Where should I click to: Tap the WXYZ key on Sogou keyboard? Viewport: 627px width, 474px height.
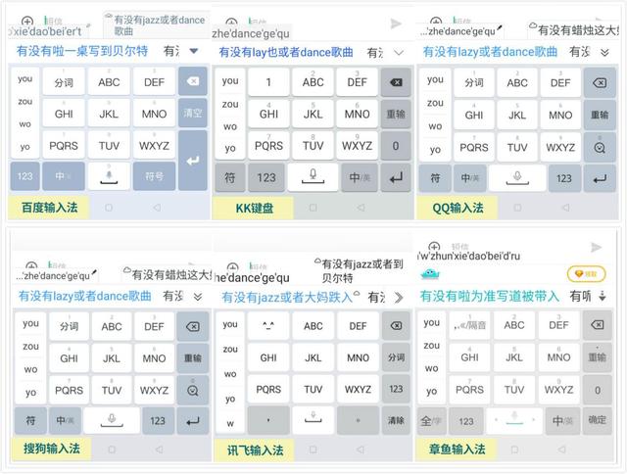click(154, 390)
